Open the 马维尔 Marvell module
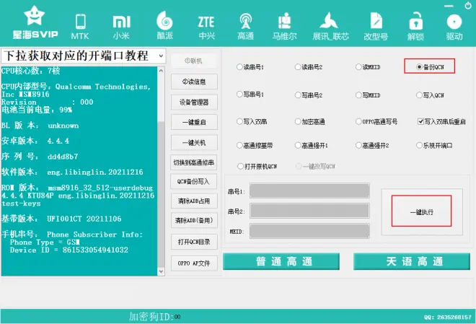Screen dimensions: 476x324 click(284, 27)
